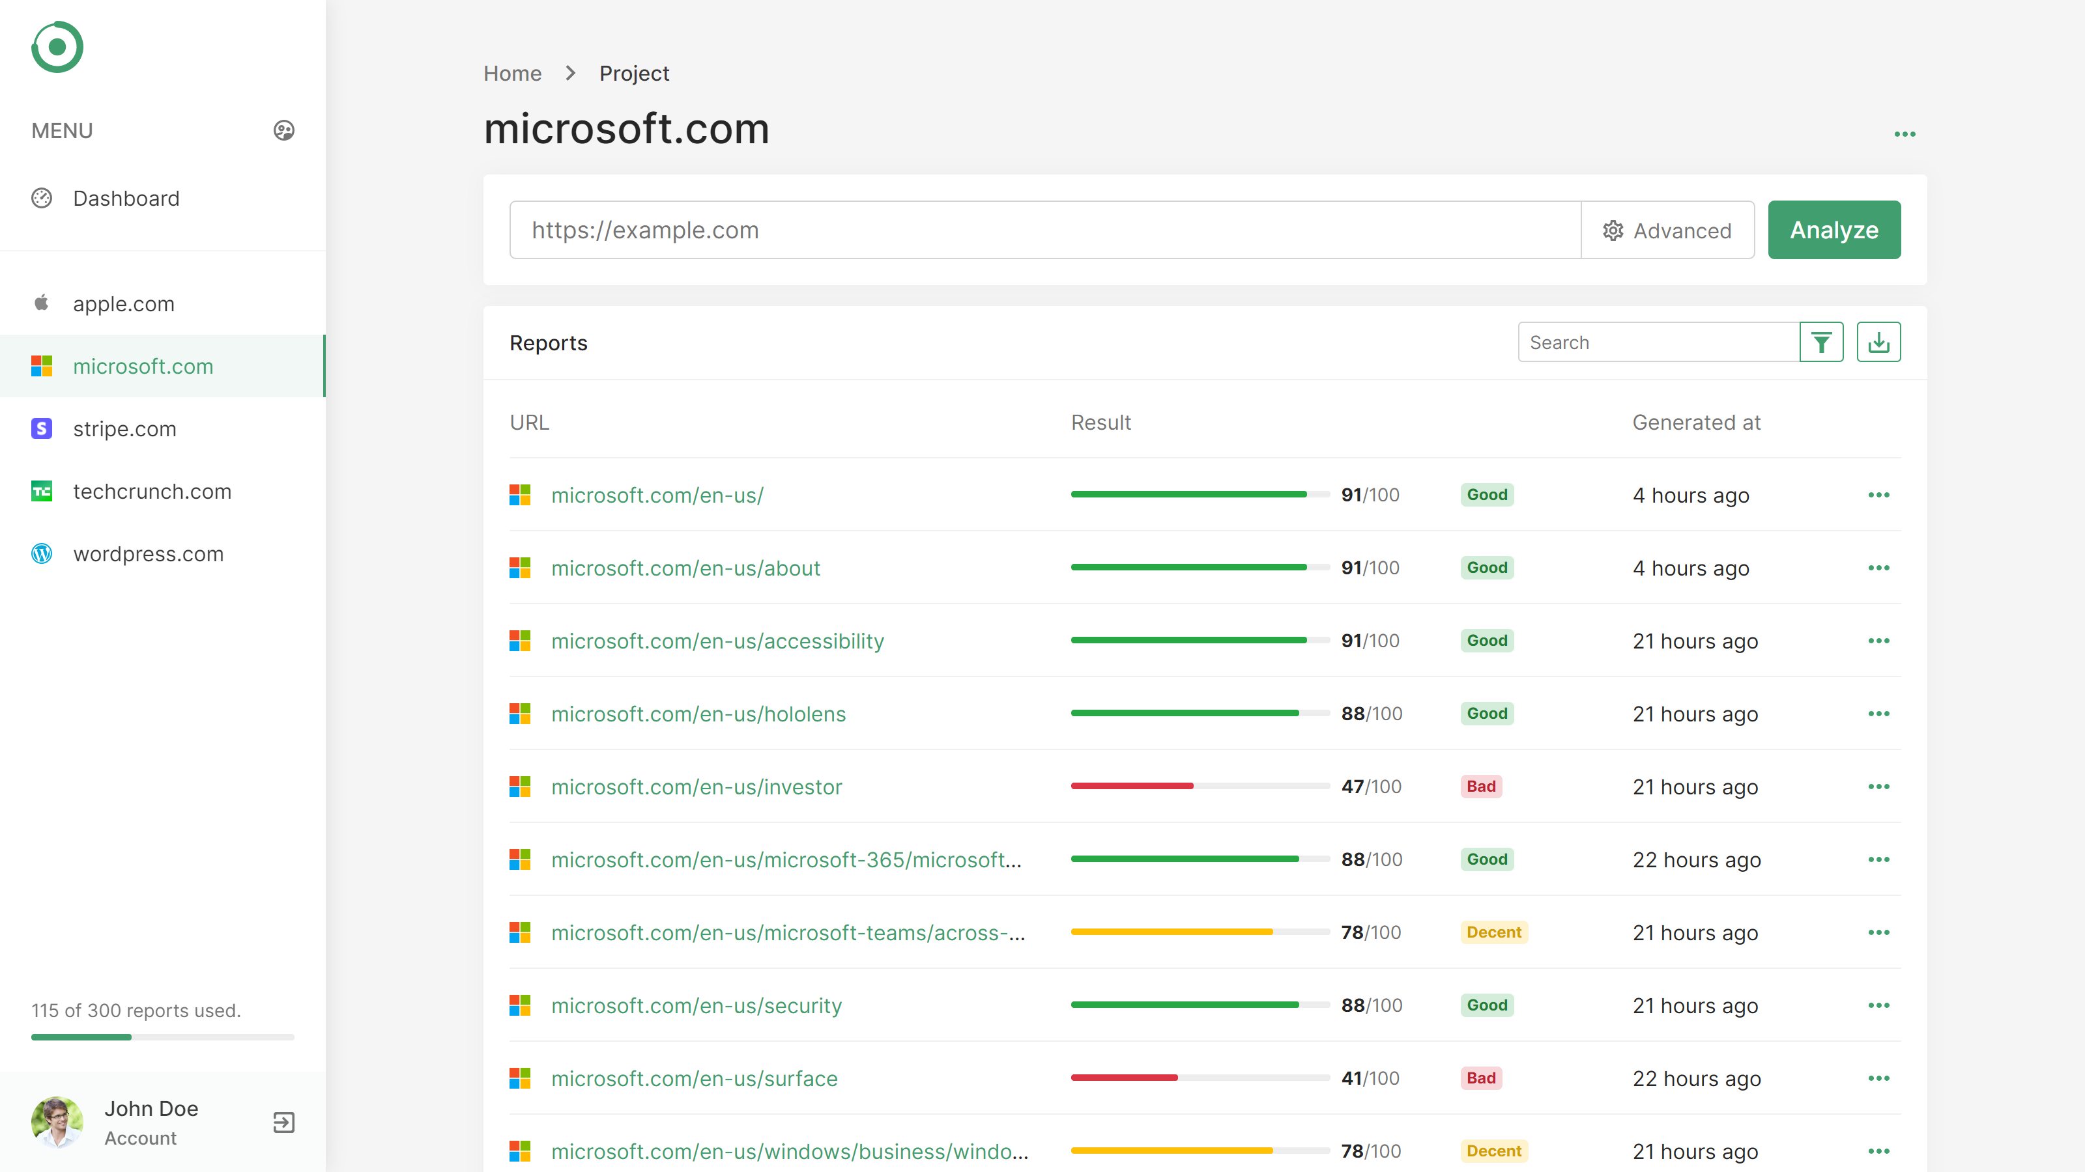
Task: Select apple.com project in sidebar
Action: click(162, 303)
